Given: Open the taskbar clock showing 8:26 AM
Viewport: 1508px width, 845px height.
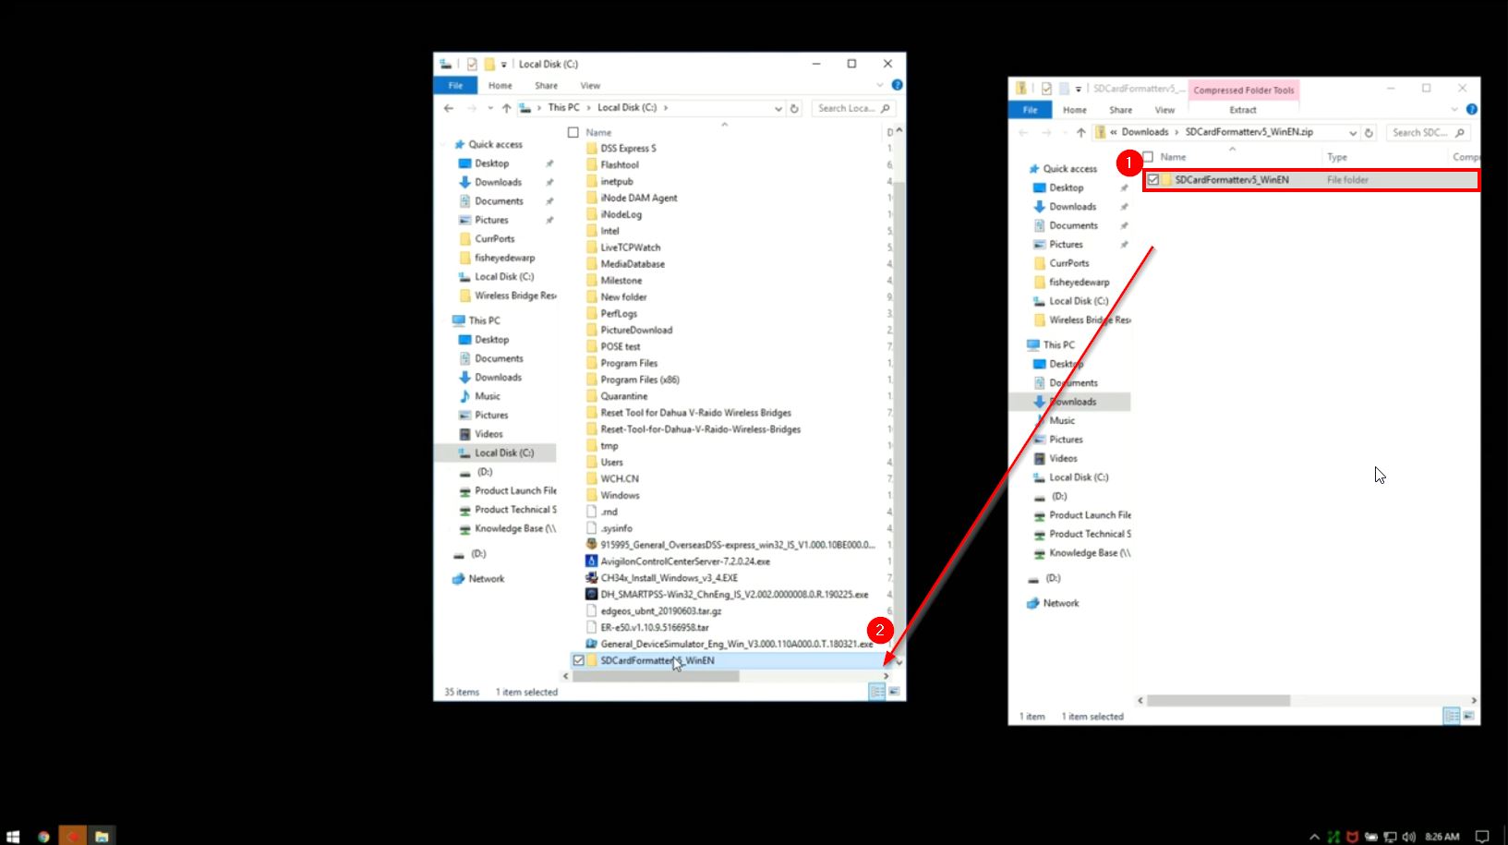Looking at the screenshot, I should 1442,837.
